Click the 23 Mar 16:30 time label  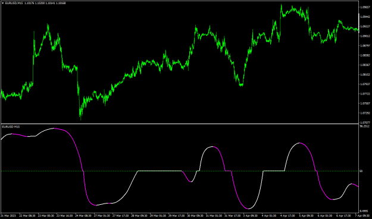[x=64, y=216]
